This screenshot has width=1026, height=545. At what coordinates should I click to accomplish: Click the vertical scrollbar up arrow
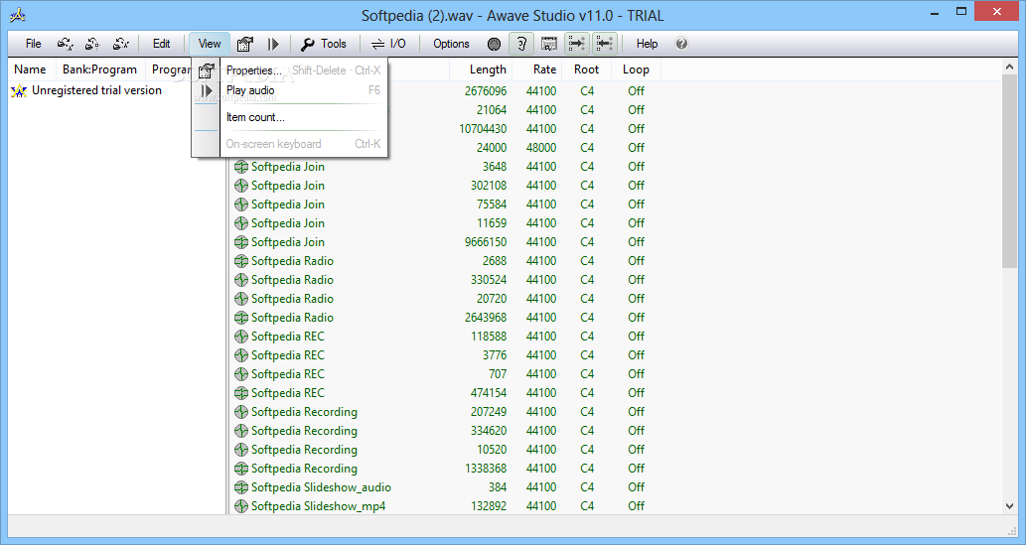tap(1009, 67)
